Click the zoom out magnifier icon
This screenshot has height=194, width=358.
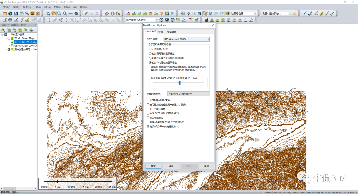click(65, 14)
